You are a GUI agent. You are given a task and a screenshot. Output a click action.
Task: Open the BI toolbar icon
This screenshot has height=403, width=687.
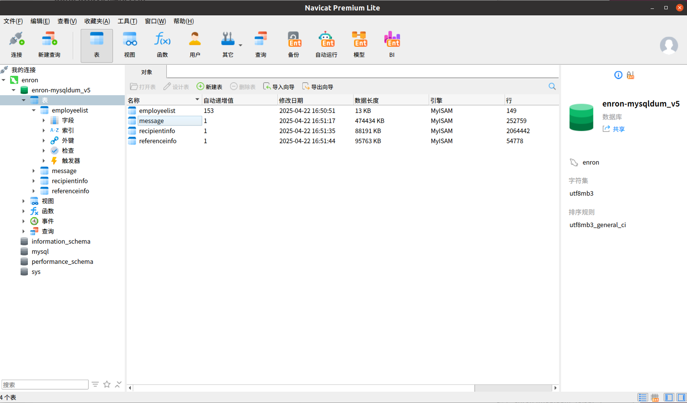392,45
